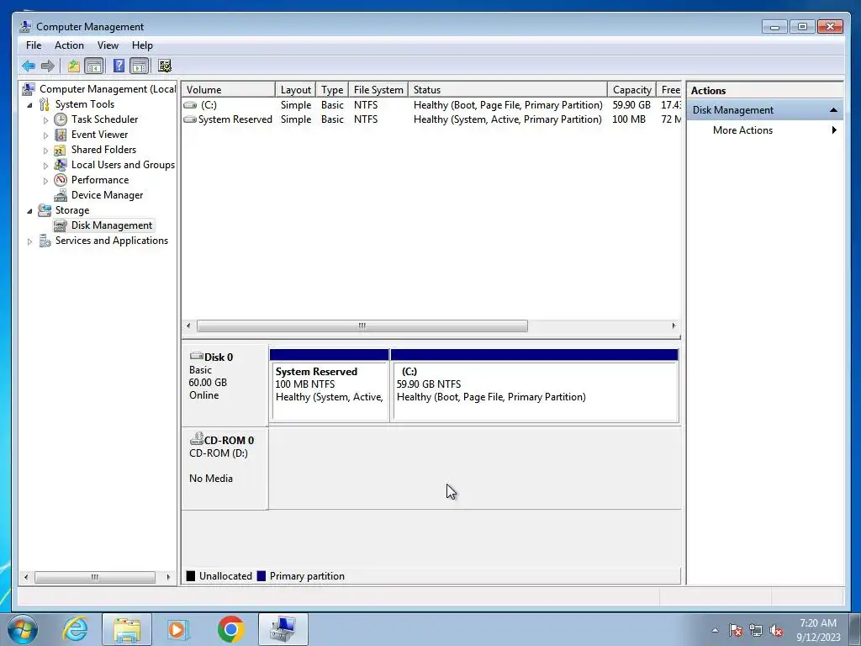Open More Actions submenu

click(765, 130)
